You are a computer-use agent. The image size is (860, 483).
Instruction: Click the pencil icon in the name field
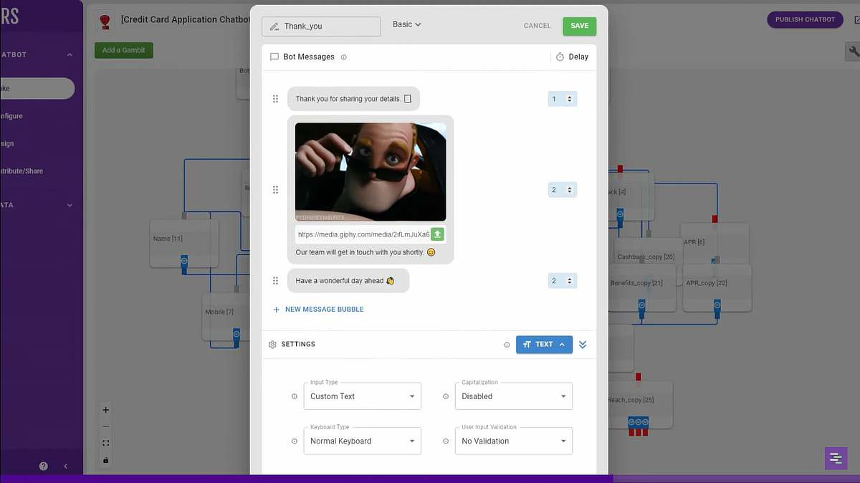274,27
